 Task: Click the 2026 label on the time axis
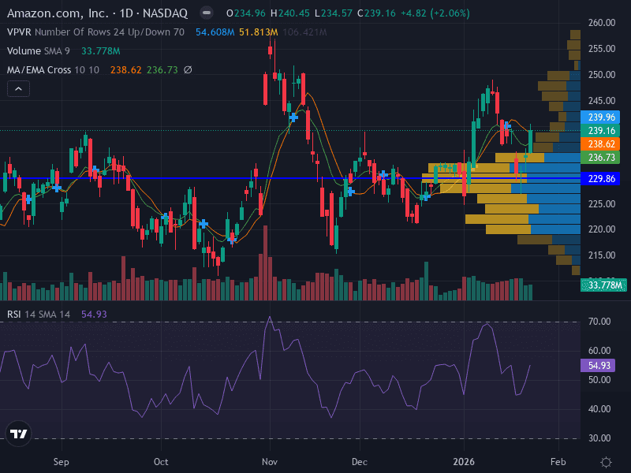click(x=464, y=462)
